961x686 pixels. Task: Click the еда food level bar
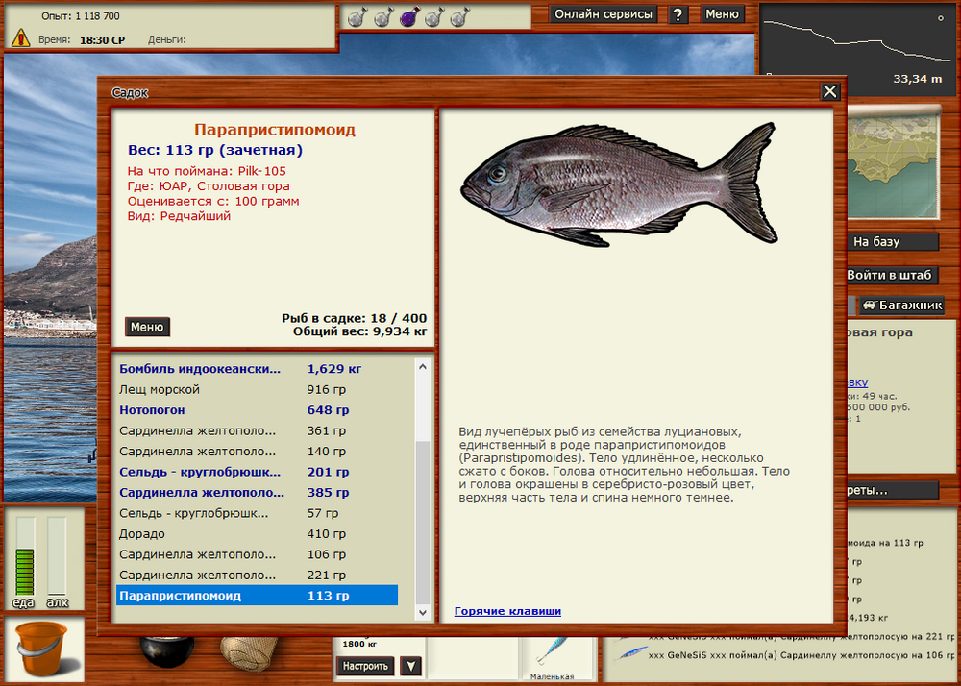(24, 557)
